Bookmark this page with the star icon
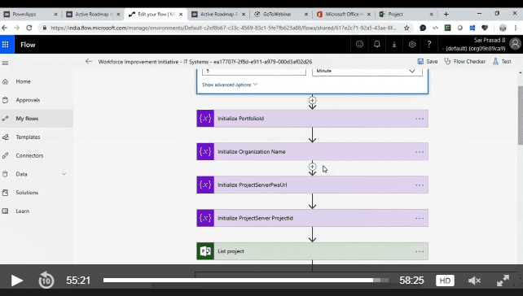Screen dimensions: 523x296 coord(407,28)
